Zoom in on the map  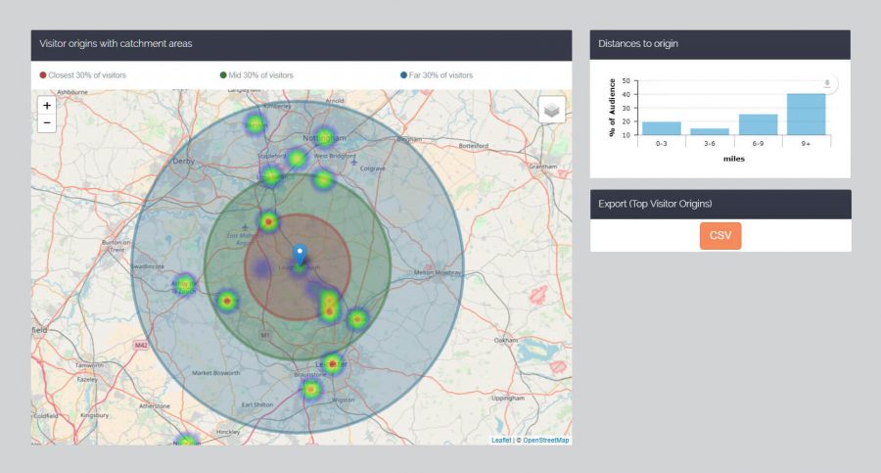click(x=47, y=105)
